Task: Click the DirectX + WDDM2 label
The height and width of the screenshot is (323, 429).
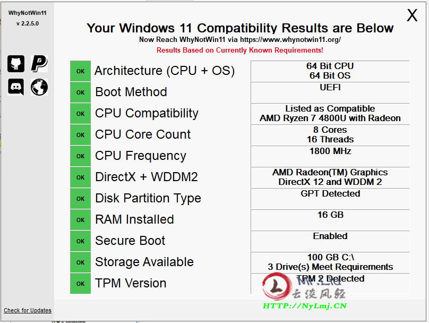Action: [147, 177]
